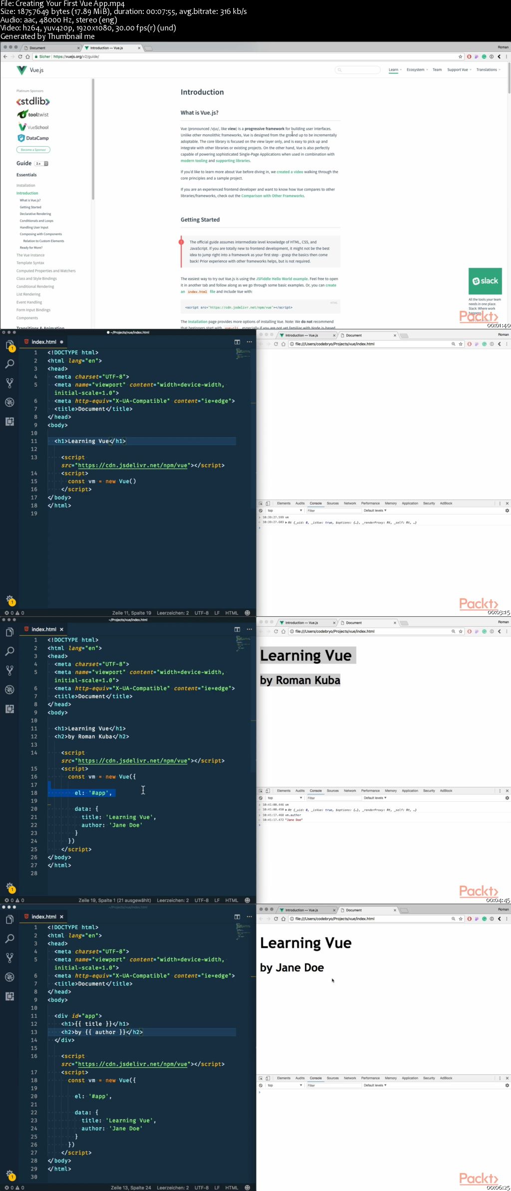Switch to the Elements tab in the 00:03:15 DevTools
The width and height of the screenshot is (511, 1191).
(283, 503)
